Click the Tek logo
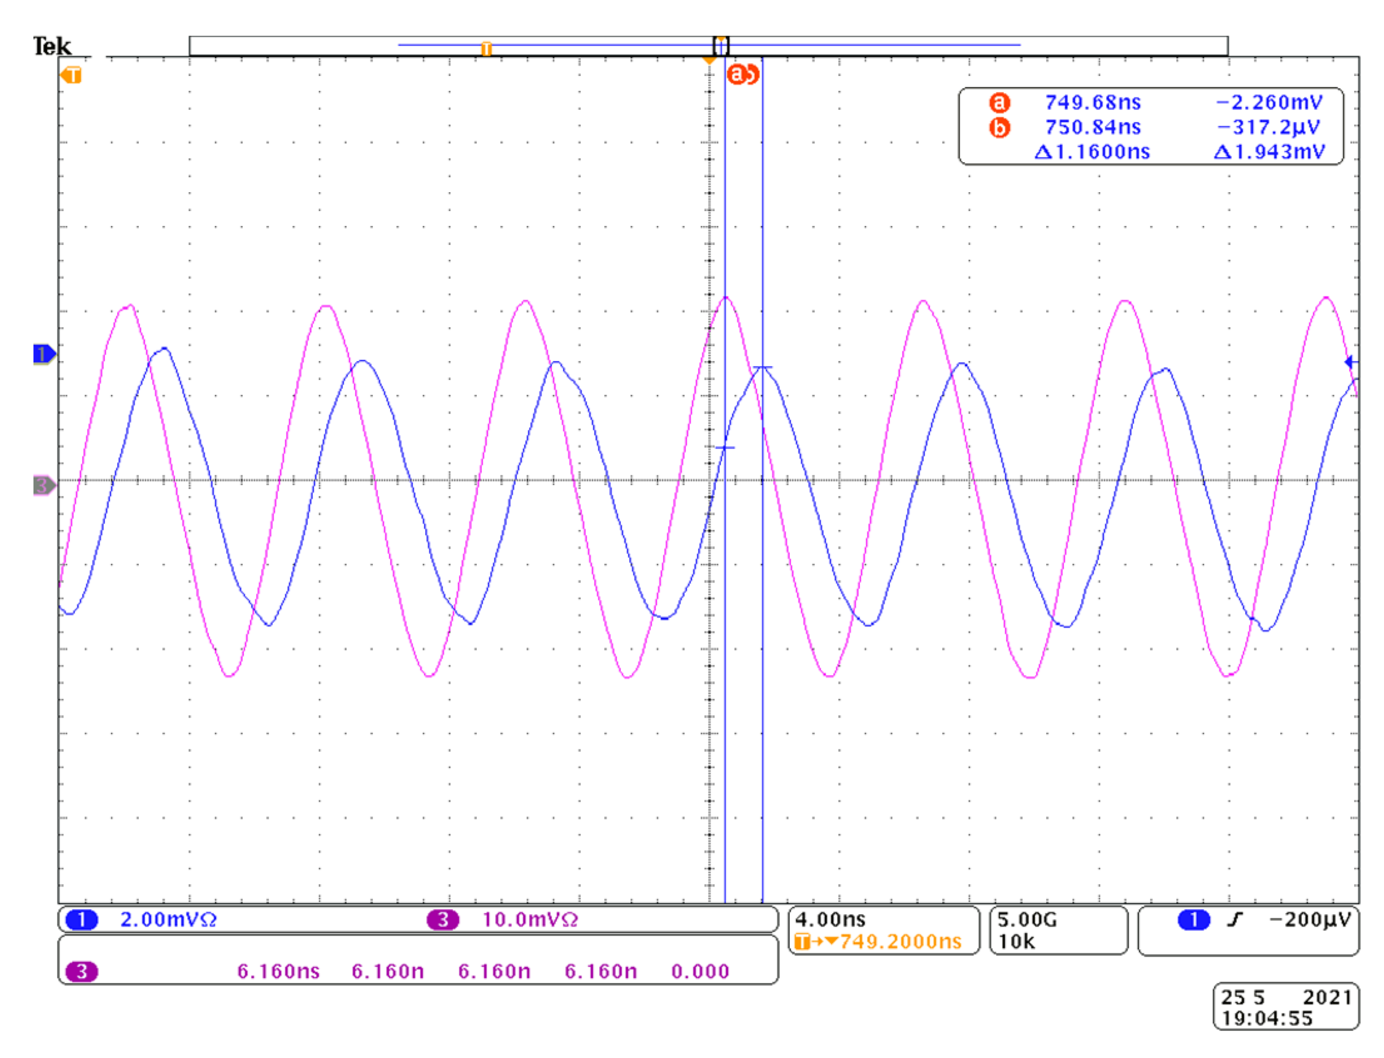Viewport: 1384px width, 1058px height. coord(52,46)
